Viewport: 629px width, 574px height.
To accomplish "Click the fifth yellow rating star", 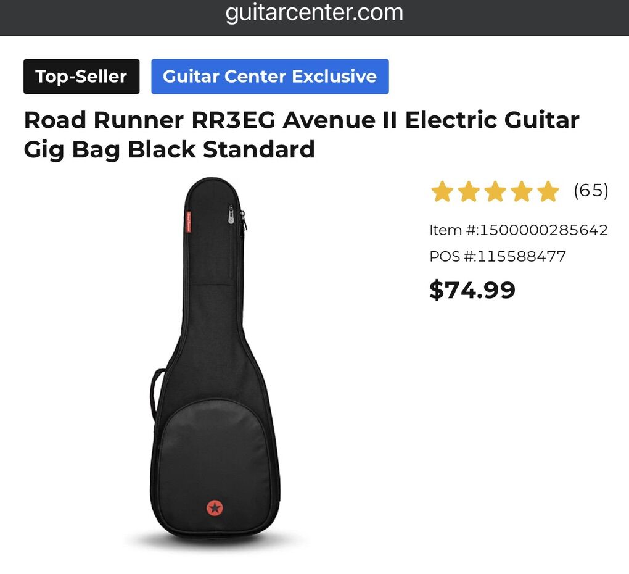I will pos(548,191).
